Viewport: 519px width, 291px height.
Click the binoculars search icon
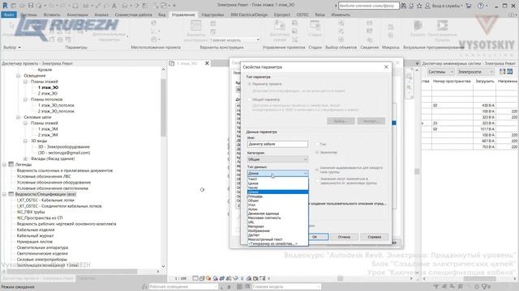[404, 6]
